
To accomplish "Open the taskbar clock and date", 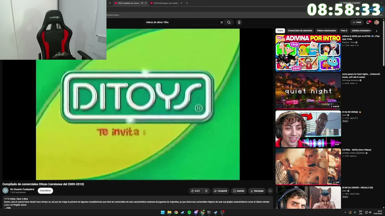I will pyautogui.click(x=377, y=212).
